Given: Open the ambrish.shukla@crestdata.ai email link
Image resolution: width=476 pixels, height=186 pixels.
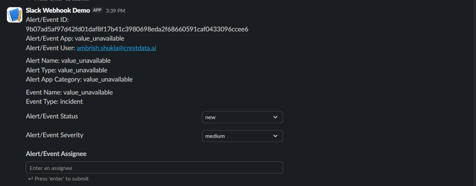Looking at the screenshot, I should 116,48.
